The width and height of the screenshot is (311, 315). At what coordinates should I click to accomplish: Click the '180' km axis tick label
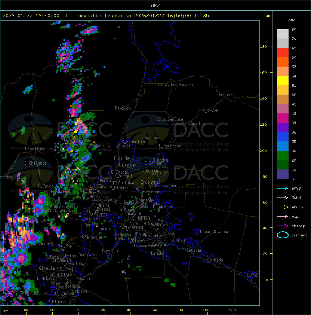(263, 46)
